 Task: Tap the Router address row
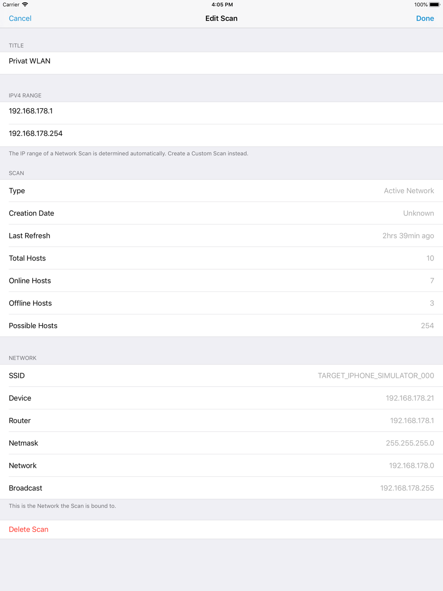point(221,421)
